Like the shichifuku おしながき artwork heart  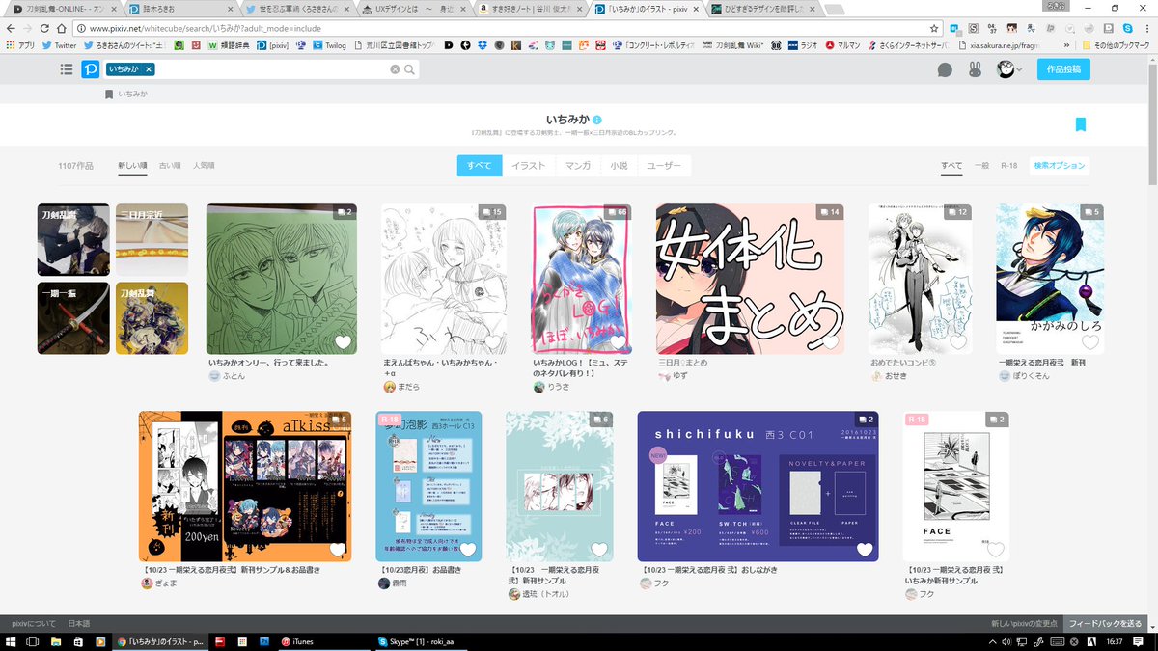point(865,550)
